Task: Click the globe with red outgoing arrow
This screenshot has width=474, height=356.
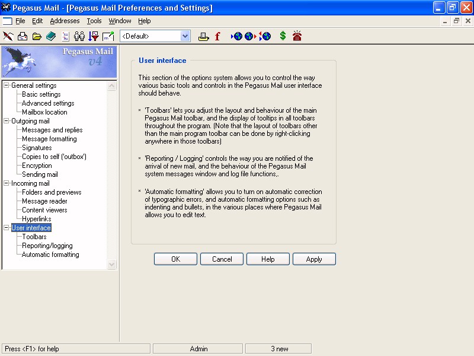Action: pos(251,36)
